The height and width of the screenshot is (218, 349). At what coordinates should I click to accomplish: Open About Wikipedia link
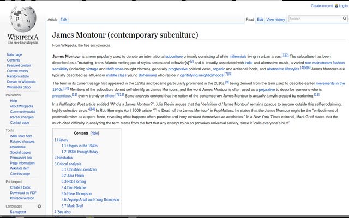(x=21, y=106)
